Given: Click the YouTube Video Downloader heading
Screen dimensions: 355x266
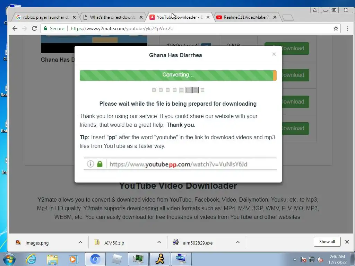Looking at the screenshot, I should click(x=178, y=186).
